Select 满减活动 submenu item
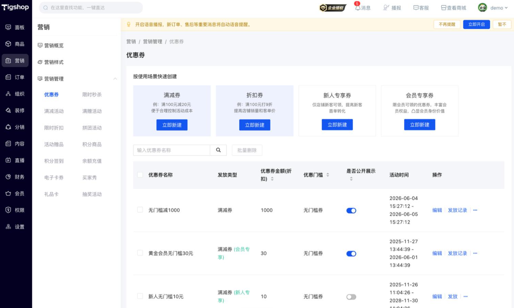The width and height of the screenshot is (514, 308). tap(54, 111)
